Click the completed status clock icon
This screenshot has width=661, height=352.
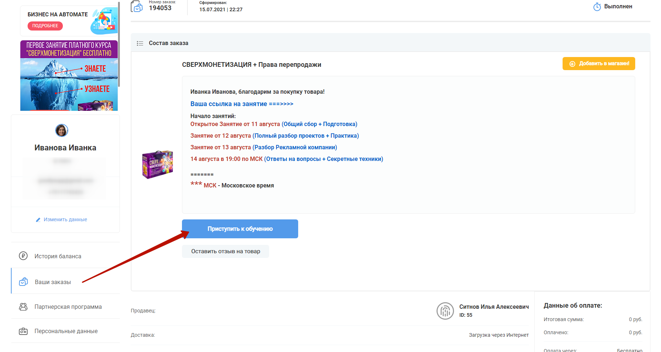tap(597, 7)
